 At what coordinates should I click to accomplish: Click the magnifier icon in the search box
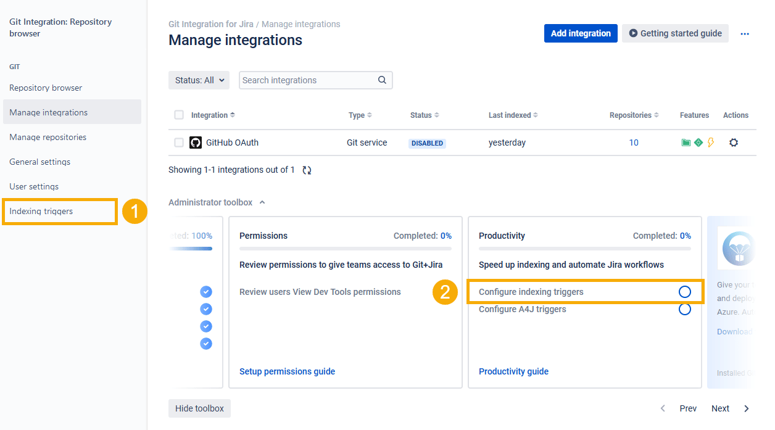[382, 80]
